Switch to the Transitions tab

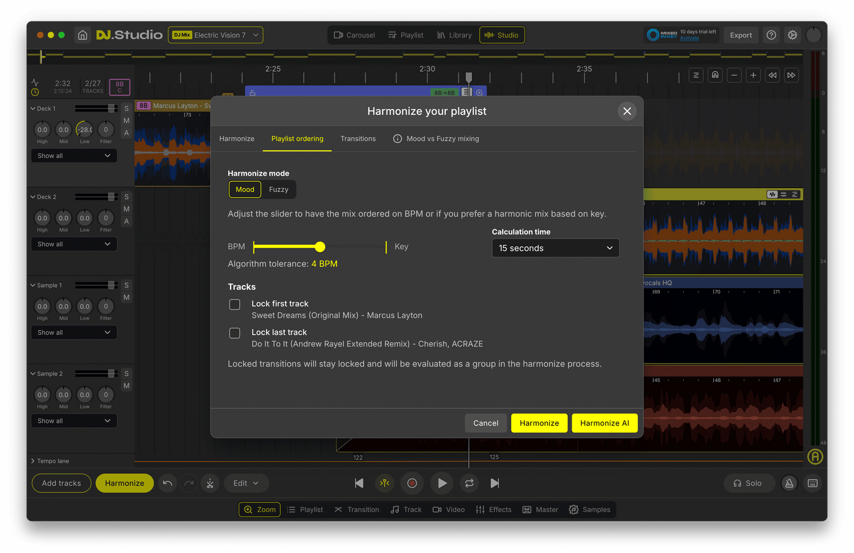pyautogui.click(x=358, y=139)
